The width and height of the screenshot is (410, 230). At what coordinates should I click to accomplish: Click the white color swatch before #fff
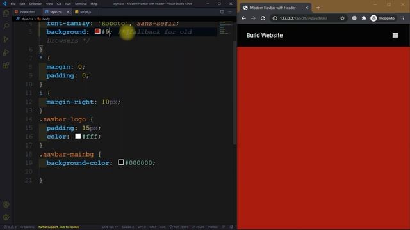[x=78, y=136]
